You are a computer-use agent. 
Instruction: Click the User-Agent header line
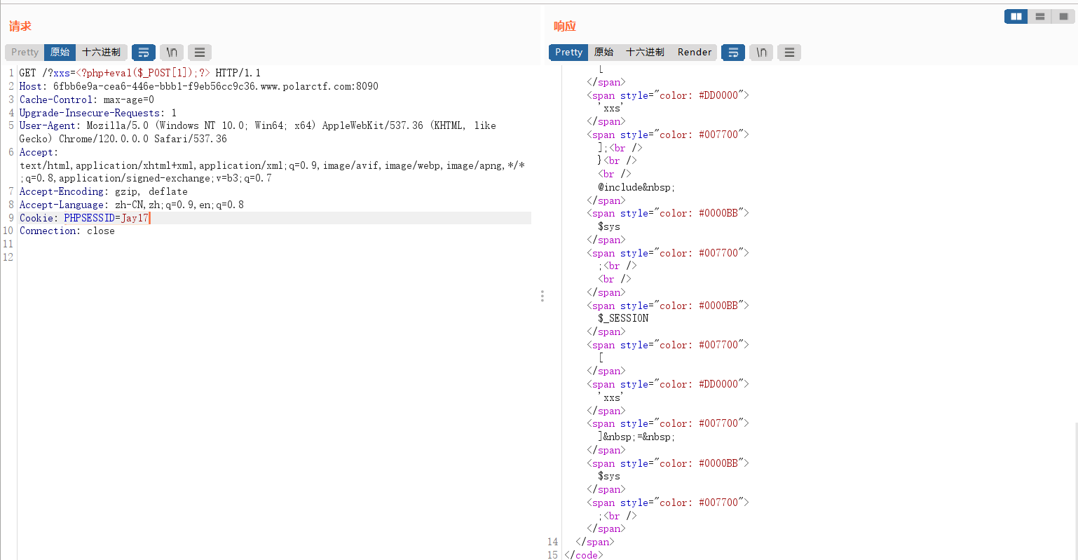click(258, 126)
